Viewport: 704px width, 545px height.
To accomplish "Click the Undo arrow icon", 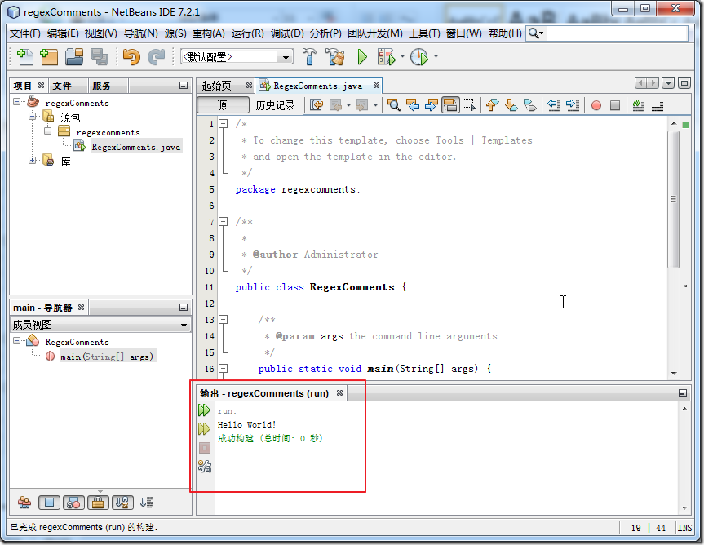I will coord(131,57).
